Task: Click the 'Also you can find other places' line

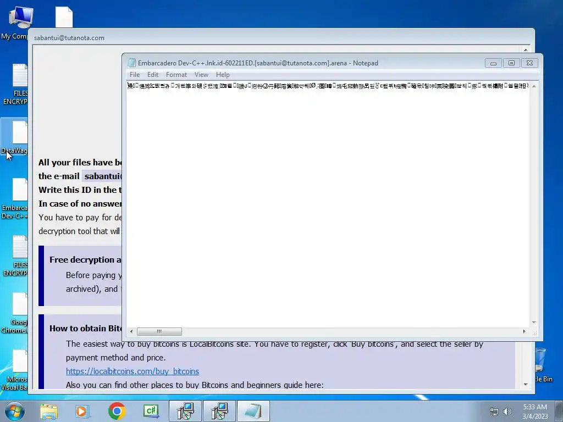Action: (x=195, y=385)
